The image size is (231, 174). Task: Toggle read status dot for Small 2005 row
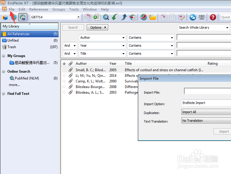(x=64, y=70)
